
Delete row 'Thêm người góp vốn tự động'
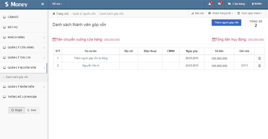pyautogui.click(x=259, y=59)
